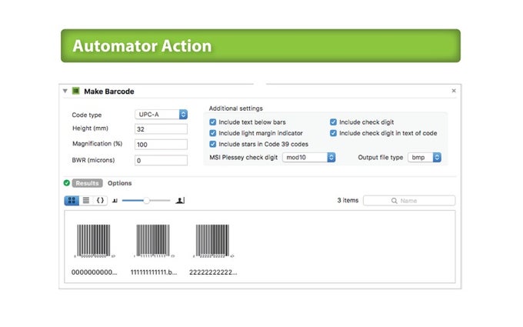This screenshot has height=327, width=523.
Task: Click the small thumbnail size icon
Action: click(x=115, y=201)
